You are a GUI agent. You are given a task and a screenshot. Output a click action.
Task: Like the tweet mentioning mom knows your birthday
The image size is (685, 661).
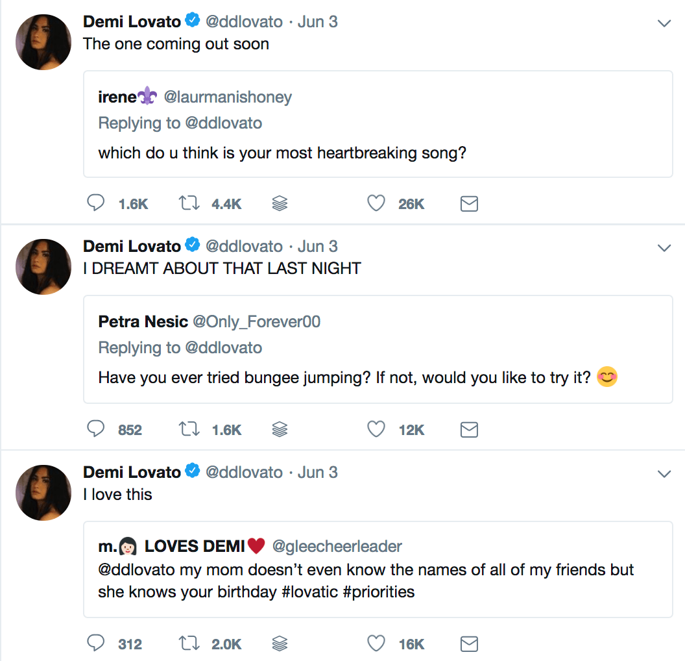coord(376,643)
